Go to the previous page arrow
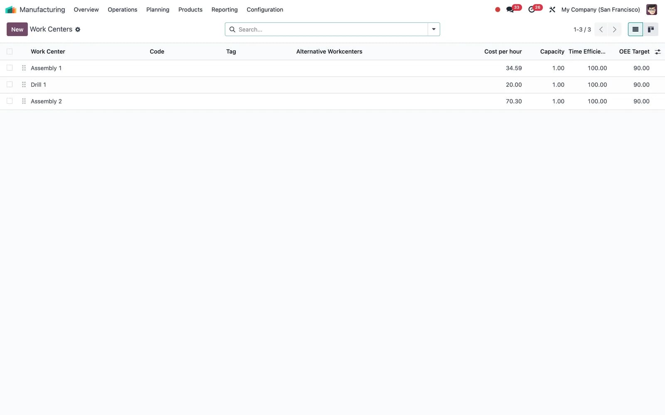This screenshot has width=665, height=415. click(x=601, y=29)
